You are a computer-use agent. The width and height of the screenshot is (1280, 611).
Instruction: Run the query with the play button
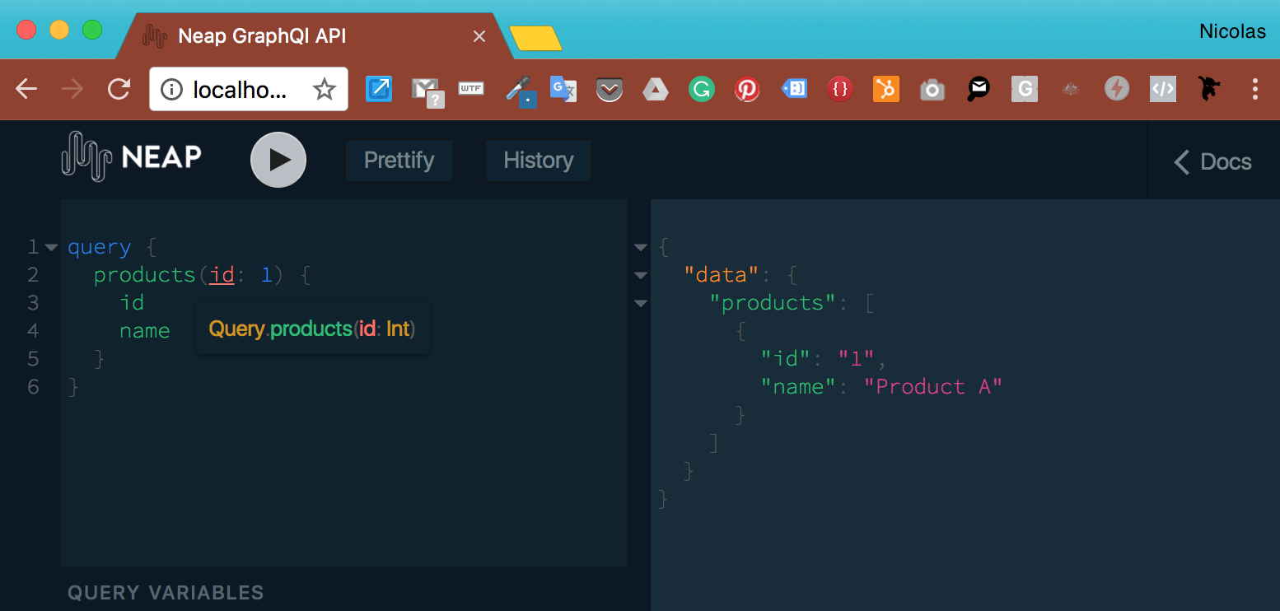[278, 160]
